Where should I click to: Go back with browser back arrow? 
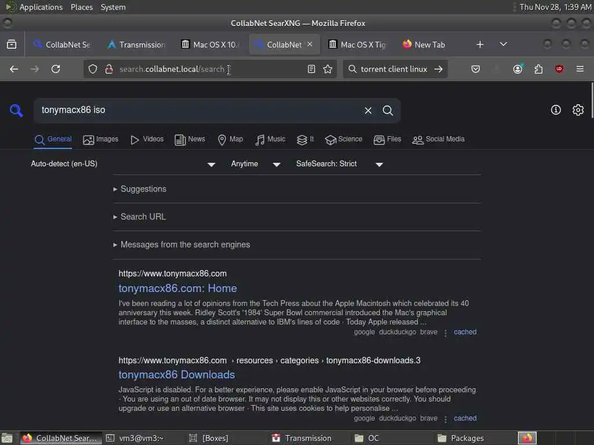14,69
